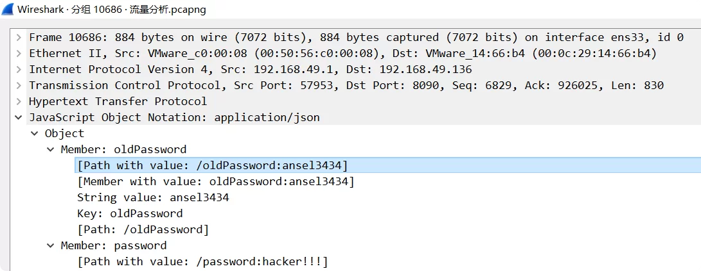
Task: Expand the Ethernet II section arrow
Action: point(19,54)
